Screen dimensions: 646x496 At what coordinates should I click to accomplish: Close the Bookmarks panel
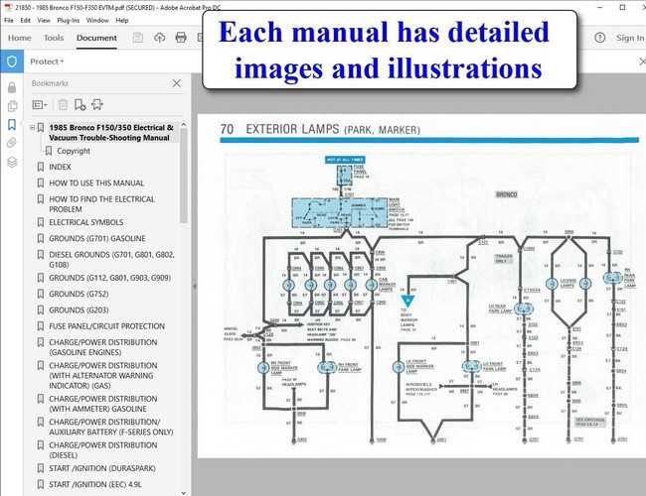click(177, 83)
